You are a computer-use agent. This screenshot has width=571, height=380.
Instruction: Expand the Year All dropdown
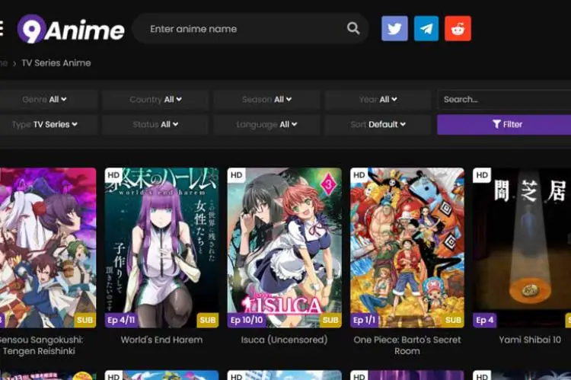pyautogui.click(x=378, y=100)
